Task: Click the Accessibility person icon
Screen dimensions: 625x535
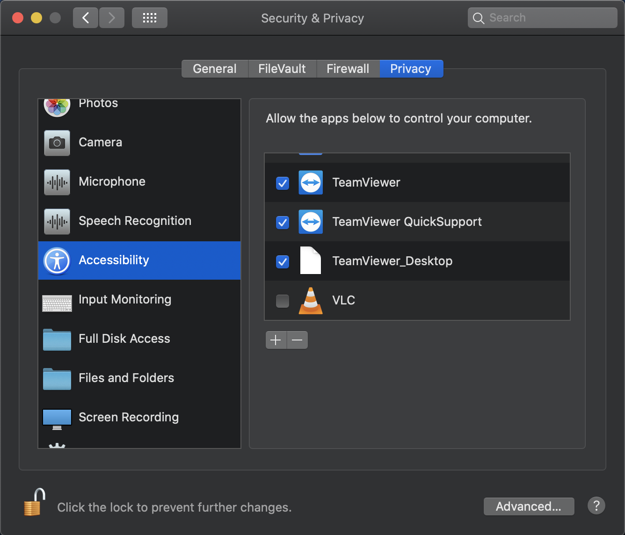Action: tap(57, 260)
